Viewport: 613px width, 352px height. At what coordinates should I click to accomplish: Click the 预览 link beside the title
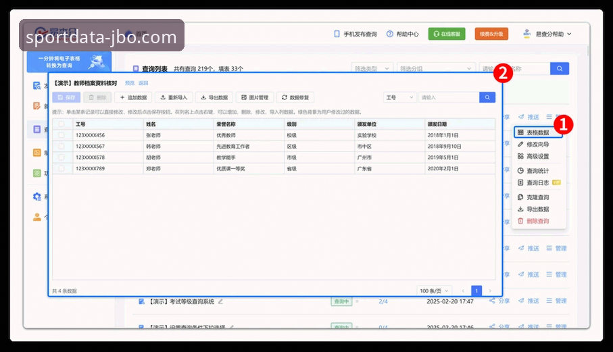pyautogui.click(x=130, y=83)
